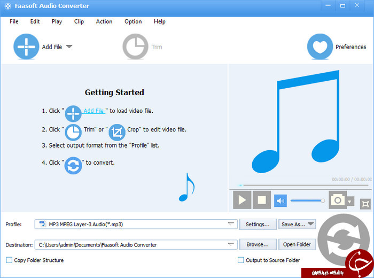Screen dimensions: 374x278
Task: Close the Faasoft Audio Converter window
Action: click(x=357, y=5)
